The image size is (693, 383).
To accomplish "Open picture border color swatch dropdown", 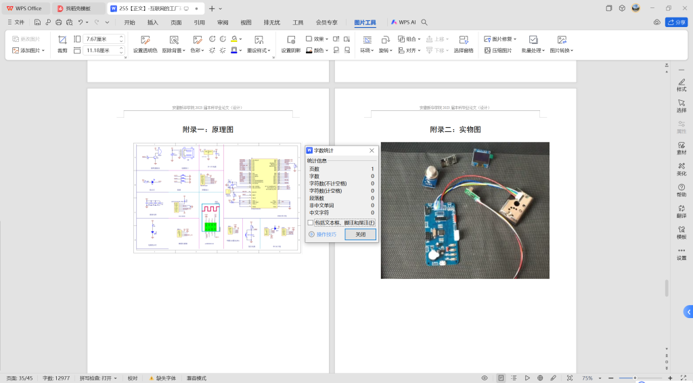I will 240,50.
